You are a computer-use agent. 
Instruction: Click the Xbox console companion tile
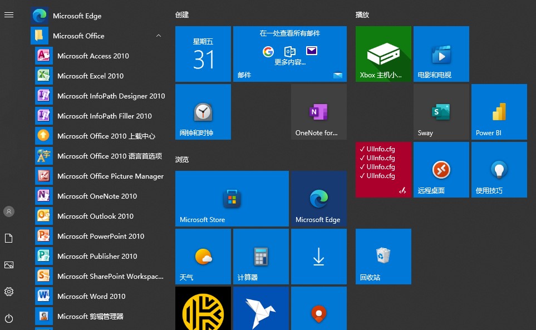[383, 54]
